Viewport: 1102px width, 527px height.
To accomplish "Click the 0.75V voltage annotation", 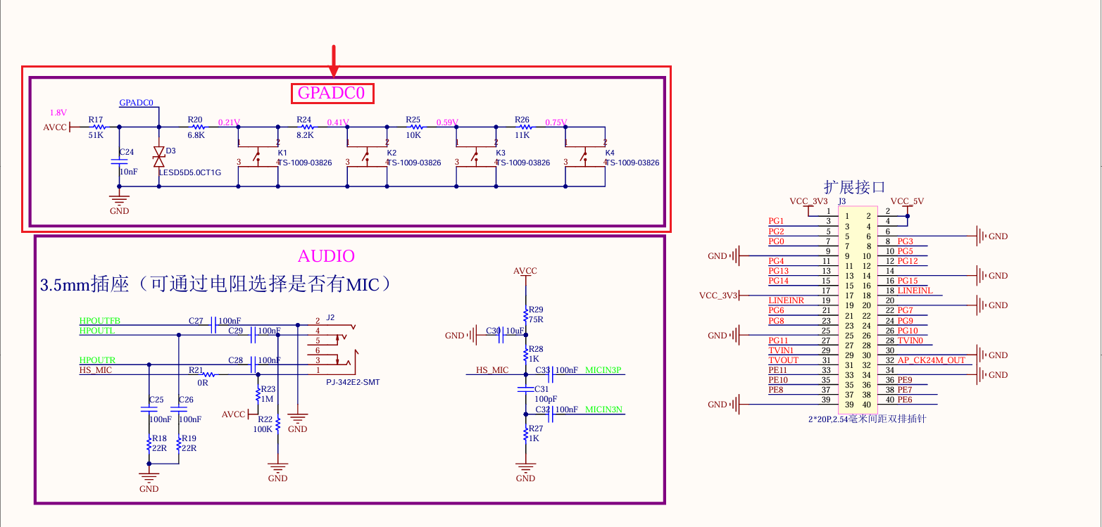I will click(556, 122).
